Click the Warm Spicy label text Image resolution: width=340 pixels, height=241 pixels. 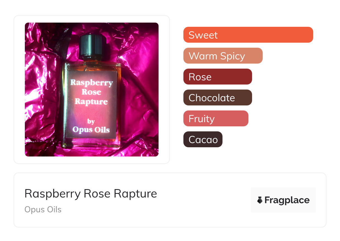(217, 56)
